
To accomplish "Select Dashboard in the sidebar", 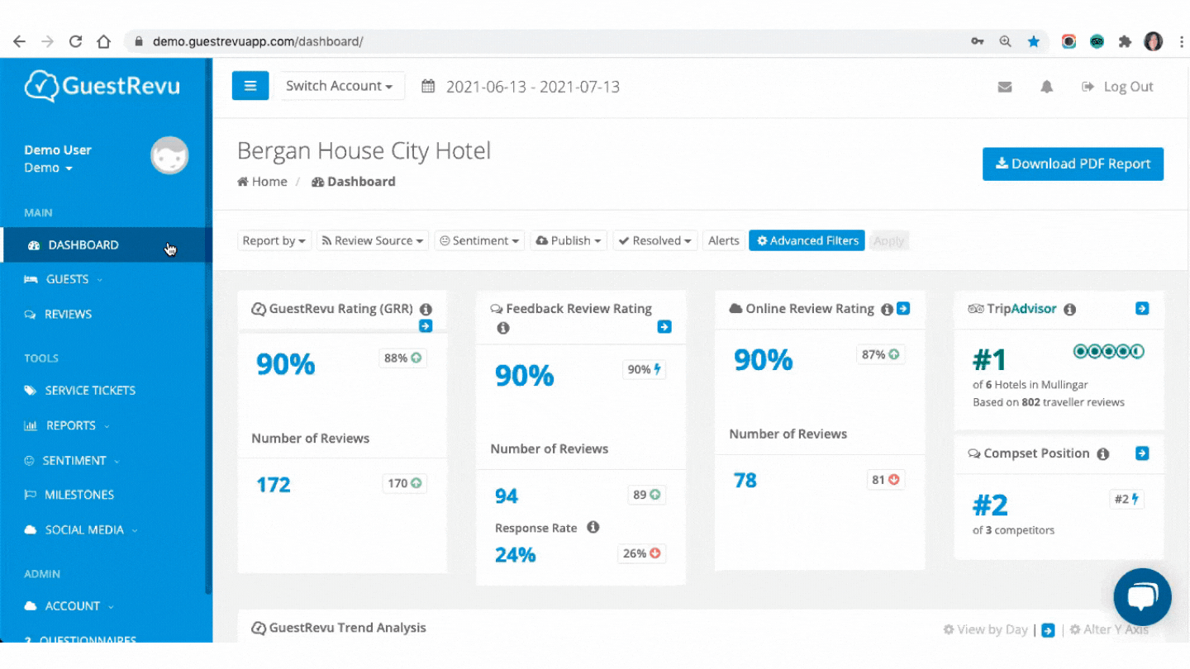I will click(106, 244).
